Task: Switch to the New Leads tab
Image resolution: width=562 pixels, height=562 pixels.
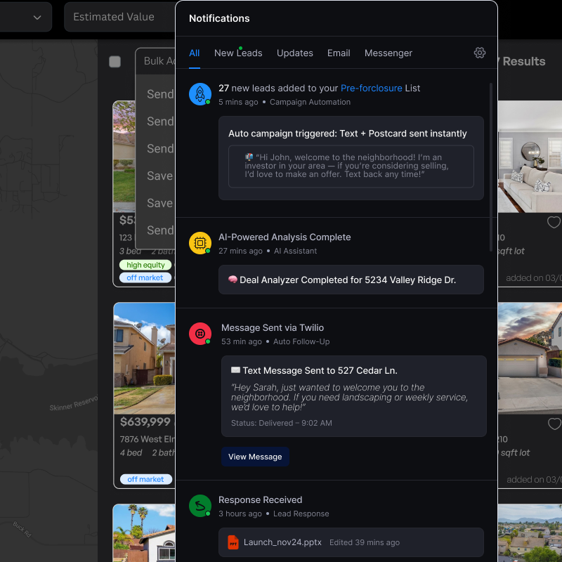Action: click(238, 53)
